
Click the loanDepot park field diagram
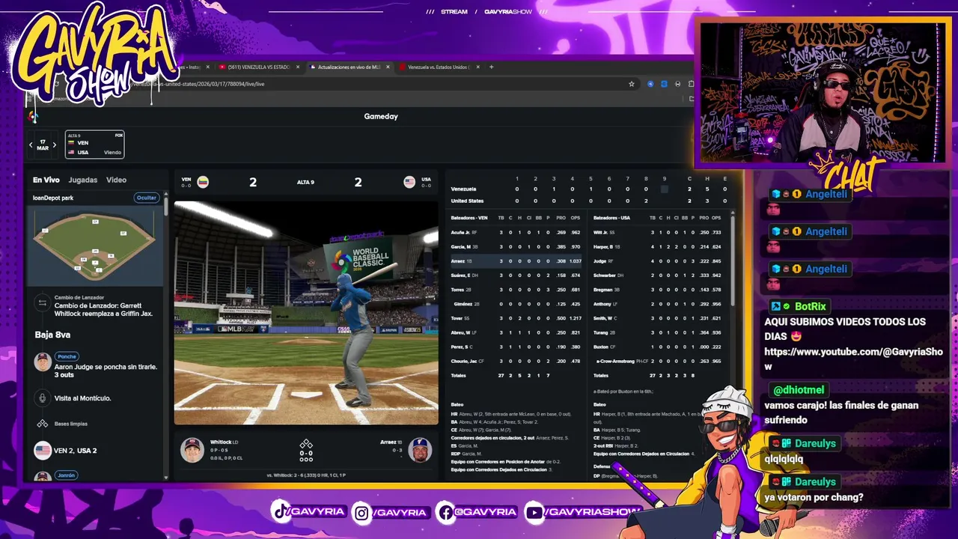point(94,246)
